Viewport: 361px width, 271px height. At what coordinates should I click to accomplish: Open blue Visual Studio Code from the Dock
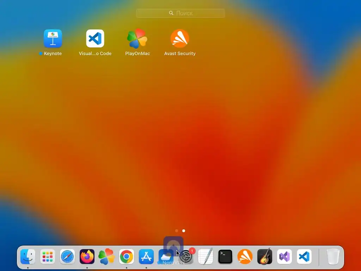pos(304,257)
